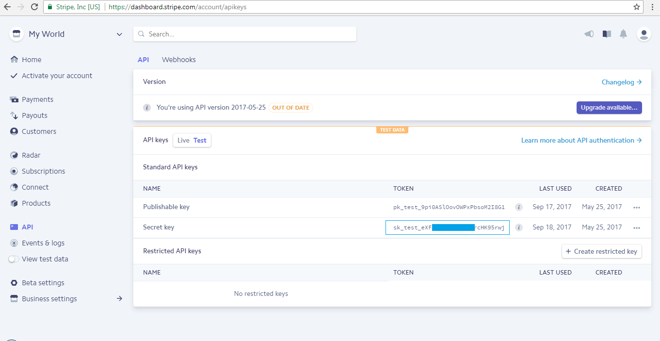Click info icon beside Secret key token

tap(518, 227)
